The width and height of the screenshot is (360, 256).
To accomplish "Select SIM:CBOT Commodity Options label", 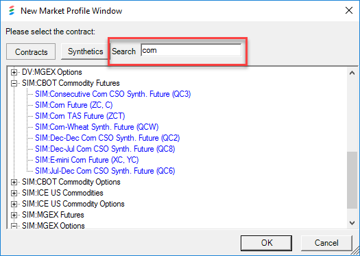I will [x=71, y=182].
